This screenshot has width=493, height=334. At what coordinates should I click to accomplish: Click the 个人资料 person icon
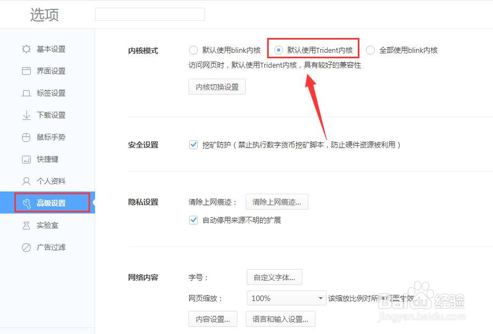coord(26,180)
